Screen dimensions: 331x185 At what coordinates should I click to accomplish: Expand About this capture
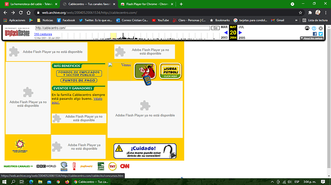(x=312, y=38)
